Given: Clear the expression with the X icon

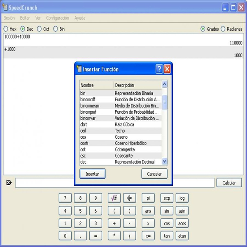Looking at the screenshot, I should point(9,183).
